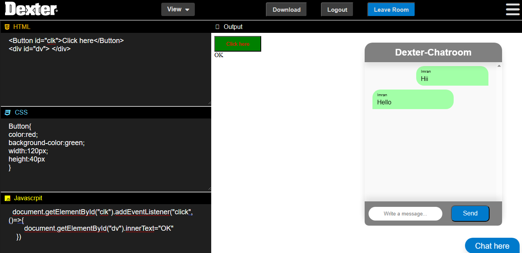Click the addEventListener Javascript line
This screenshot has width=522, height=253.
click(x=103, y=212)
